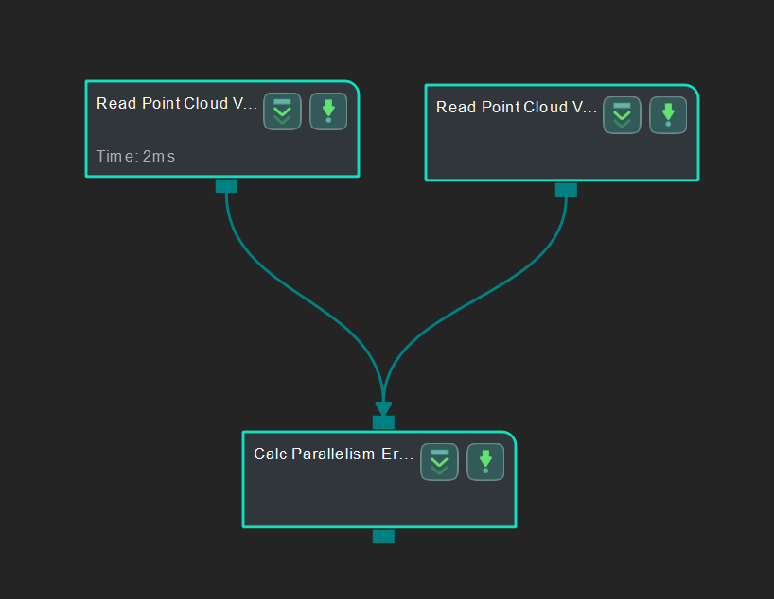Click the double-chevron icon on second Read Point Cloud node
Image resolution: width=774 pixels, height=599 pixels.
tap(622, 114)
